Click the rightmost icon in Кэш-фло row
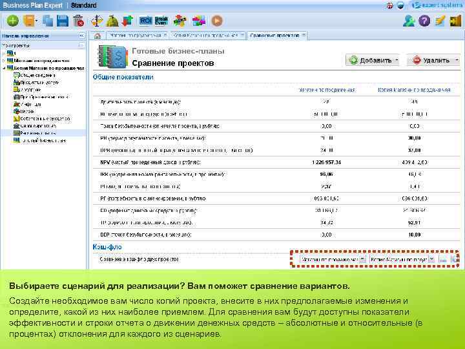Screen dimensions: 465x349 click(455, 260)
